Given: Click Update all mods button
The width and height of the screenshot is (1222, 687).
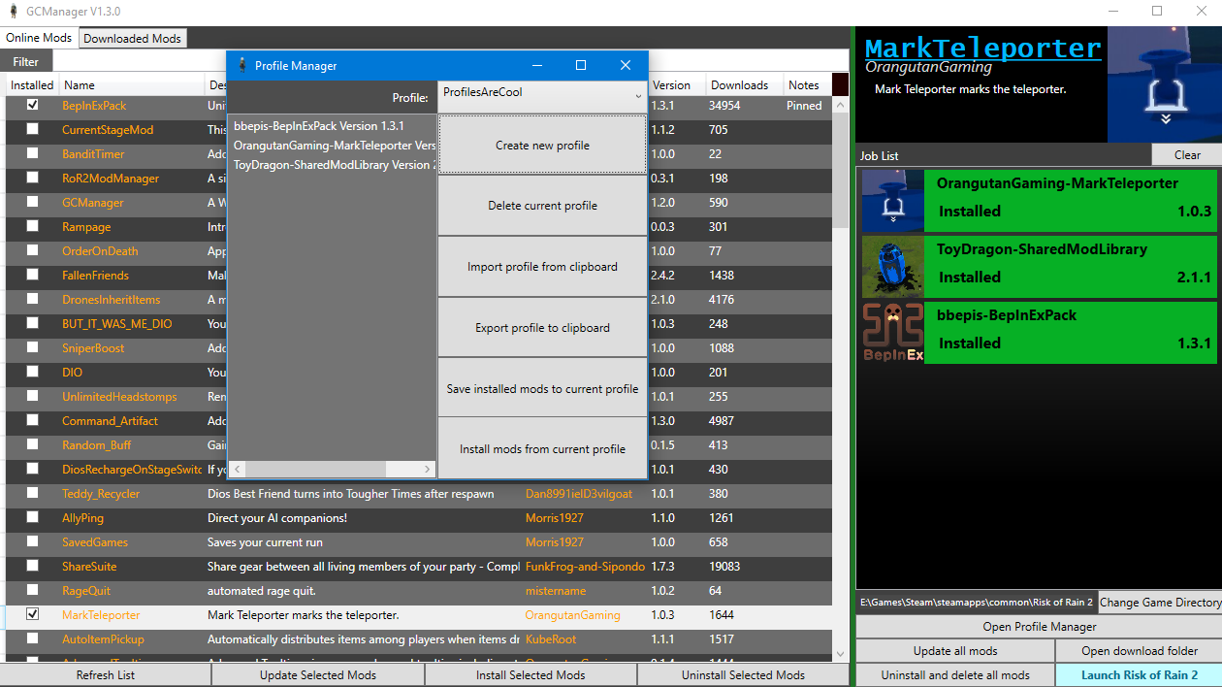Looking at the screenshot, I should point(955,650).
